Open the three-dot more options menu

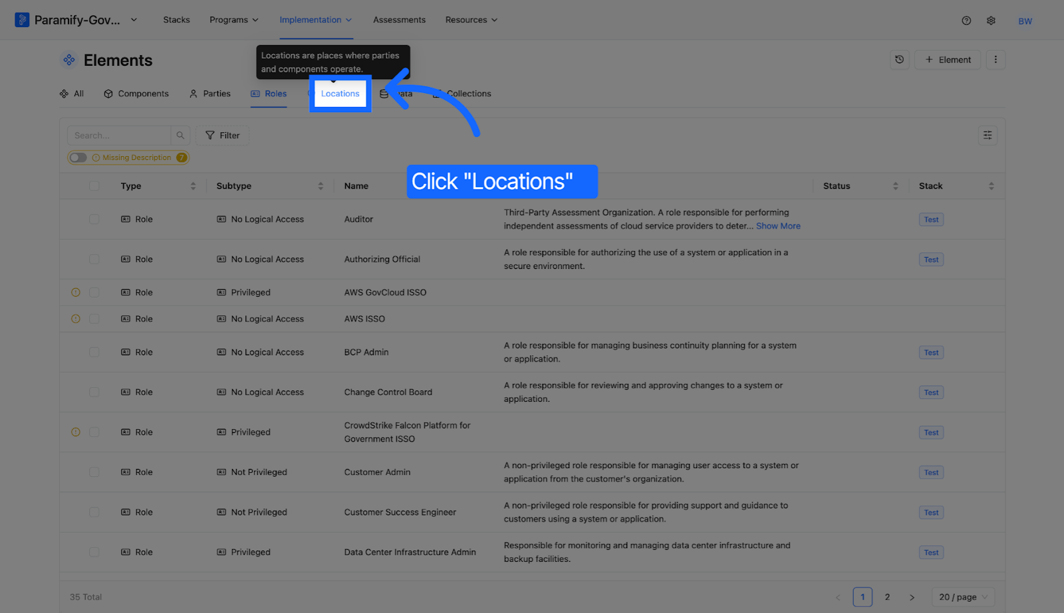(x=996, y=60)
